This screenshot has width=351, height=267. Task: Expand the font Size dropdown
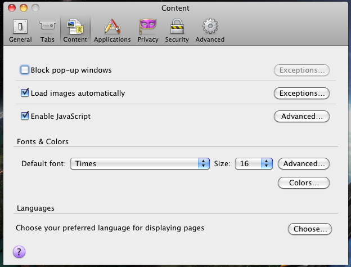click(x=254, y=164)
